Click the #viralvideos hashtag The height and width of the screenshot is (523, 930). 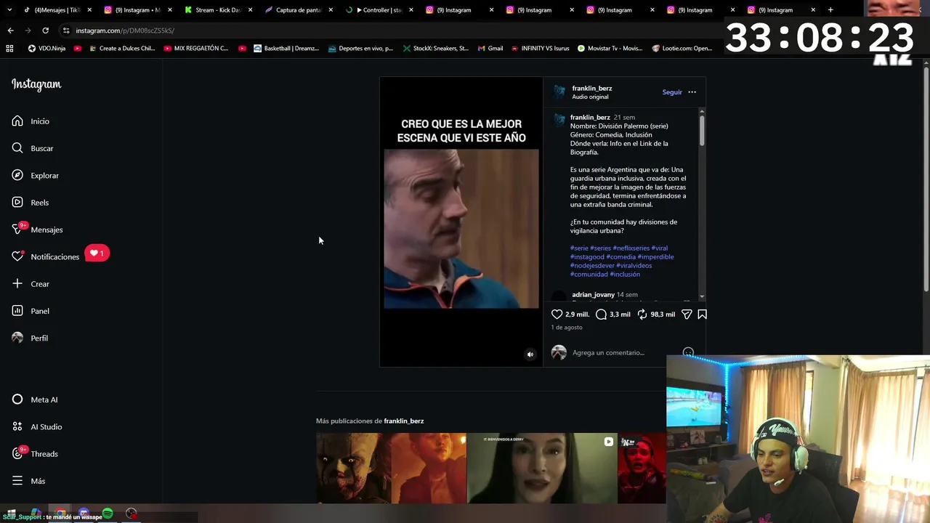[x=634, y=266]
